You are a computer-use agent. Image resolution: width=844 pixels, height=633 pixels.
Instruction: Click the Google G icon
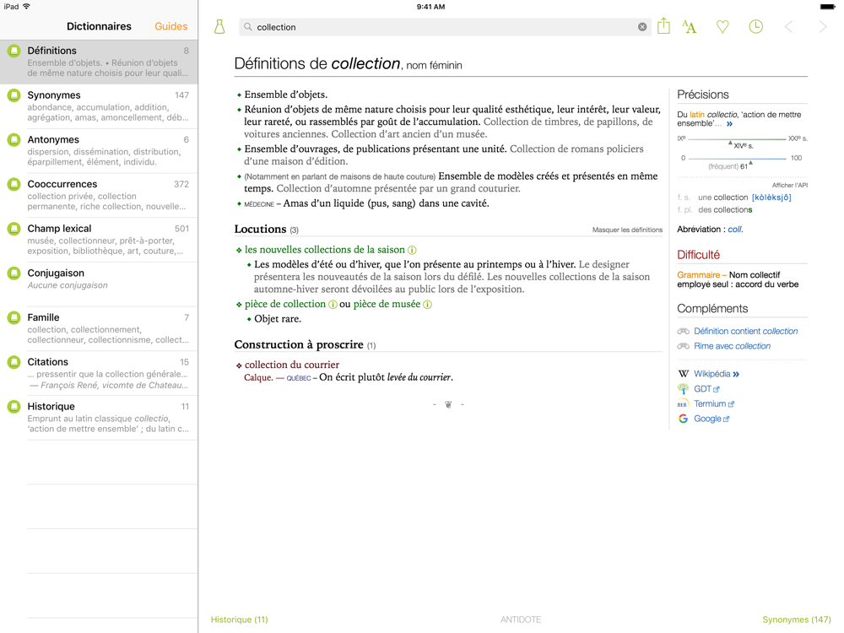(683, 419)
